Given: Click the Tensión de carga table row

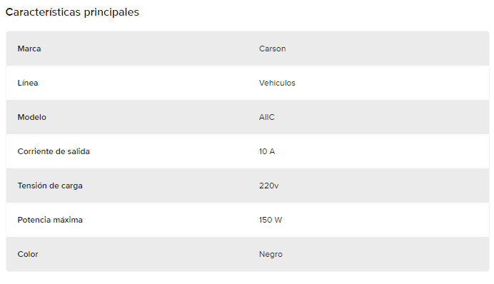Looking at the screenshot, I should pos(248,186).
